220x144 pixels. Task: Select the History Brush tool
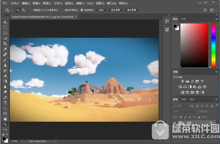[5, 70]
